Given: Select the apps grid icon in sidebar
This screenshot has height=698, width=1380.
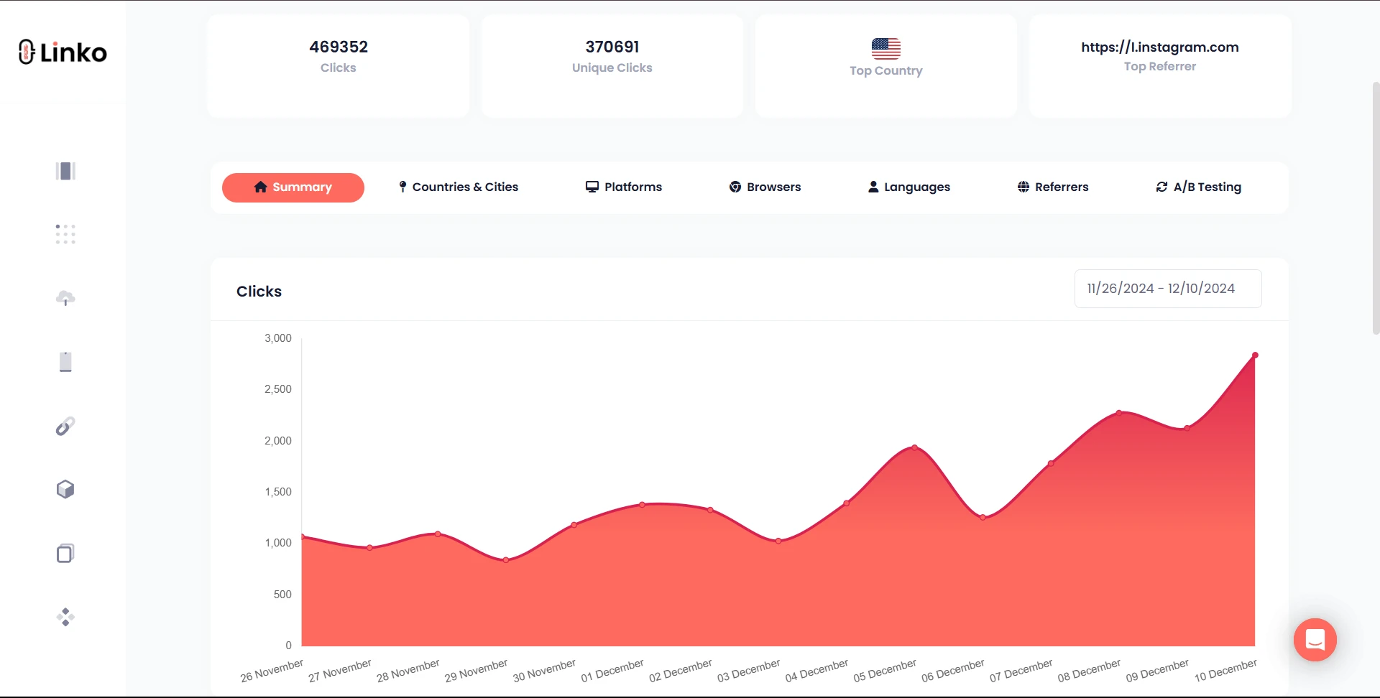Looking at the screenshot, I should (65, 234).
